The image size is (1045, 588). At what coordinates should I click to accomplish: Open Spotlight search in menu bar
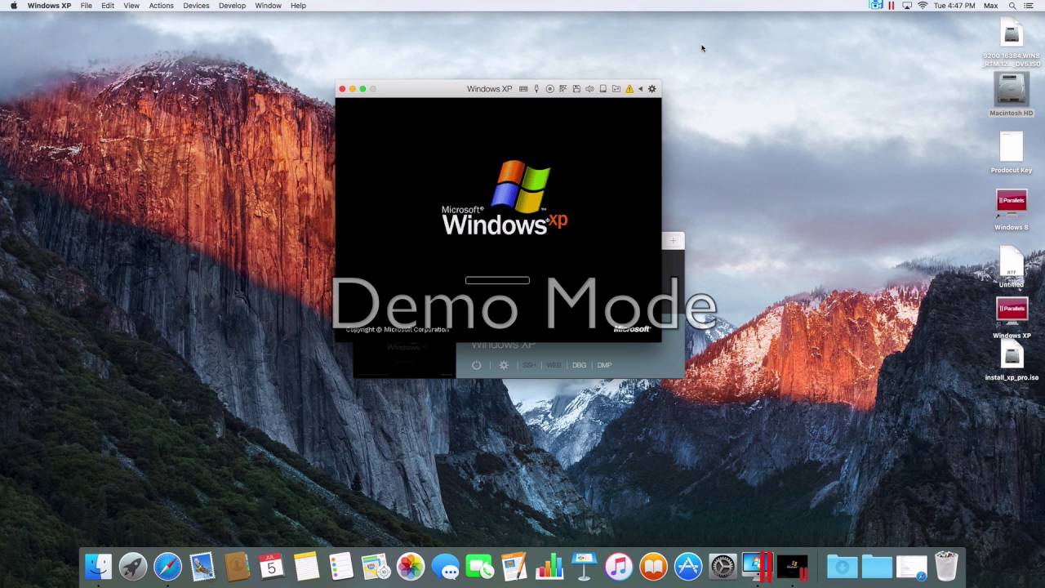tap(1012, 6)
